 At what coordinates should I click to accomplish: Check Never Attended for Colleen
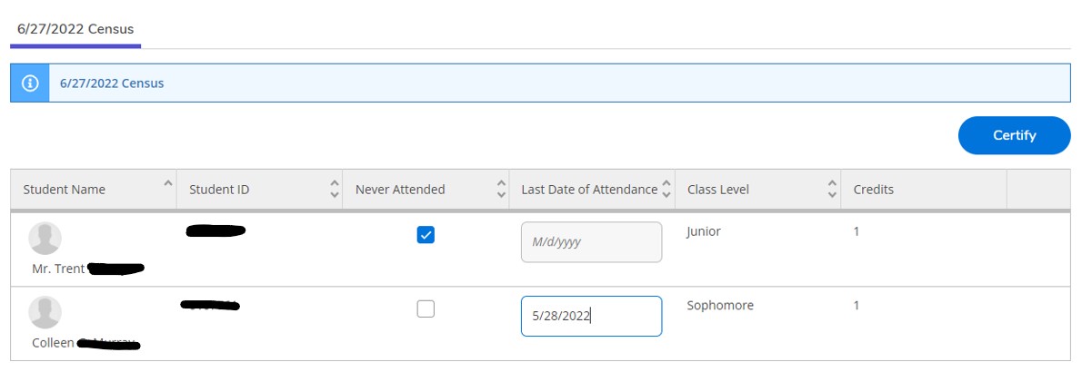[x=426, y=308]
